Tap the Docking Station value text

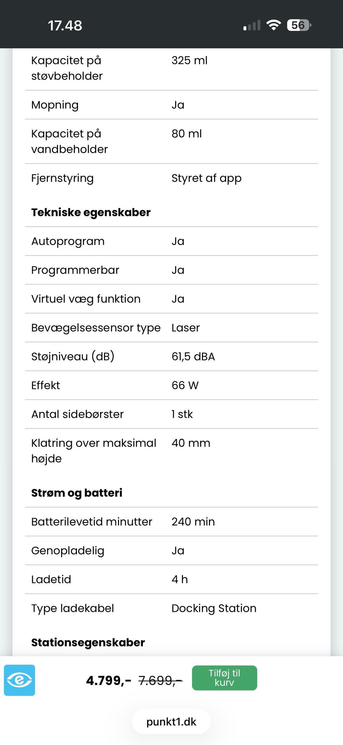214,608
